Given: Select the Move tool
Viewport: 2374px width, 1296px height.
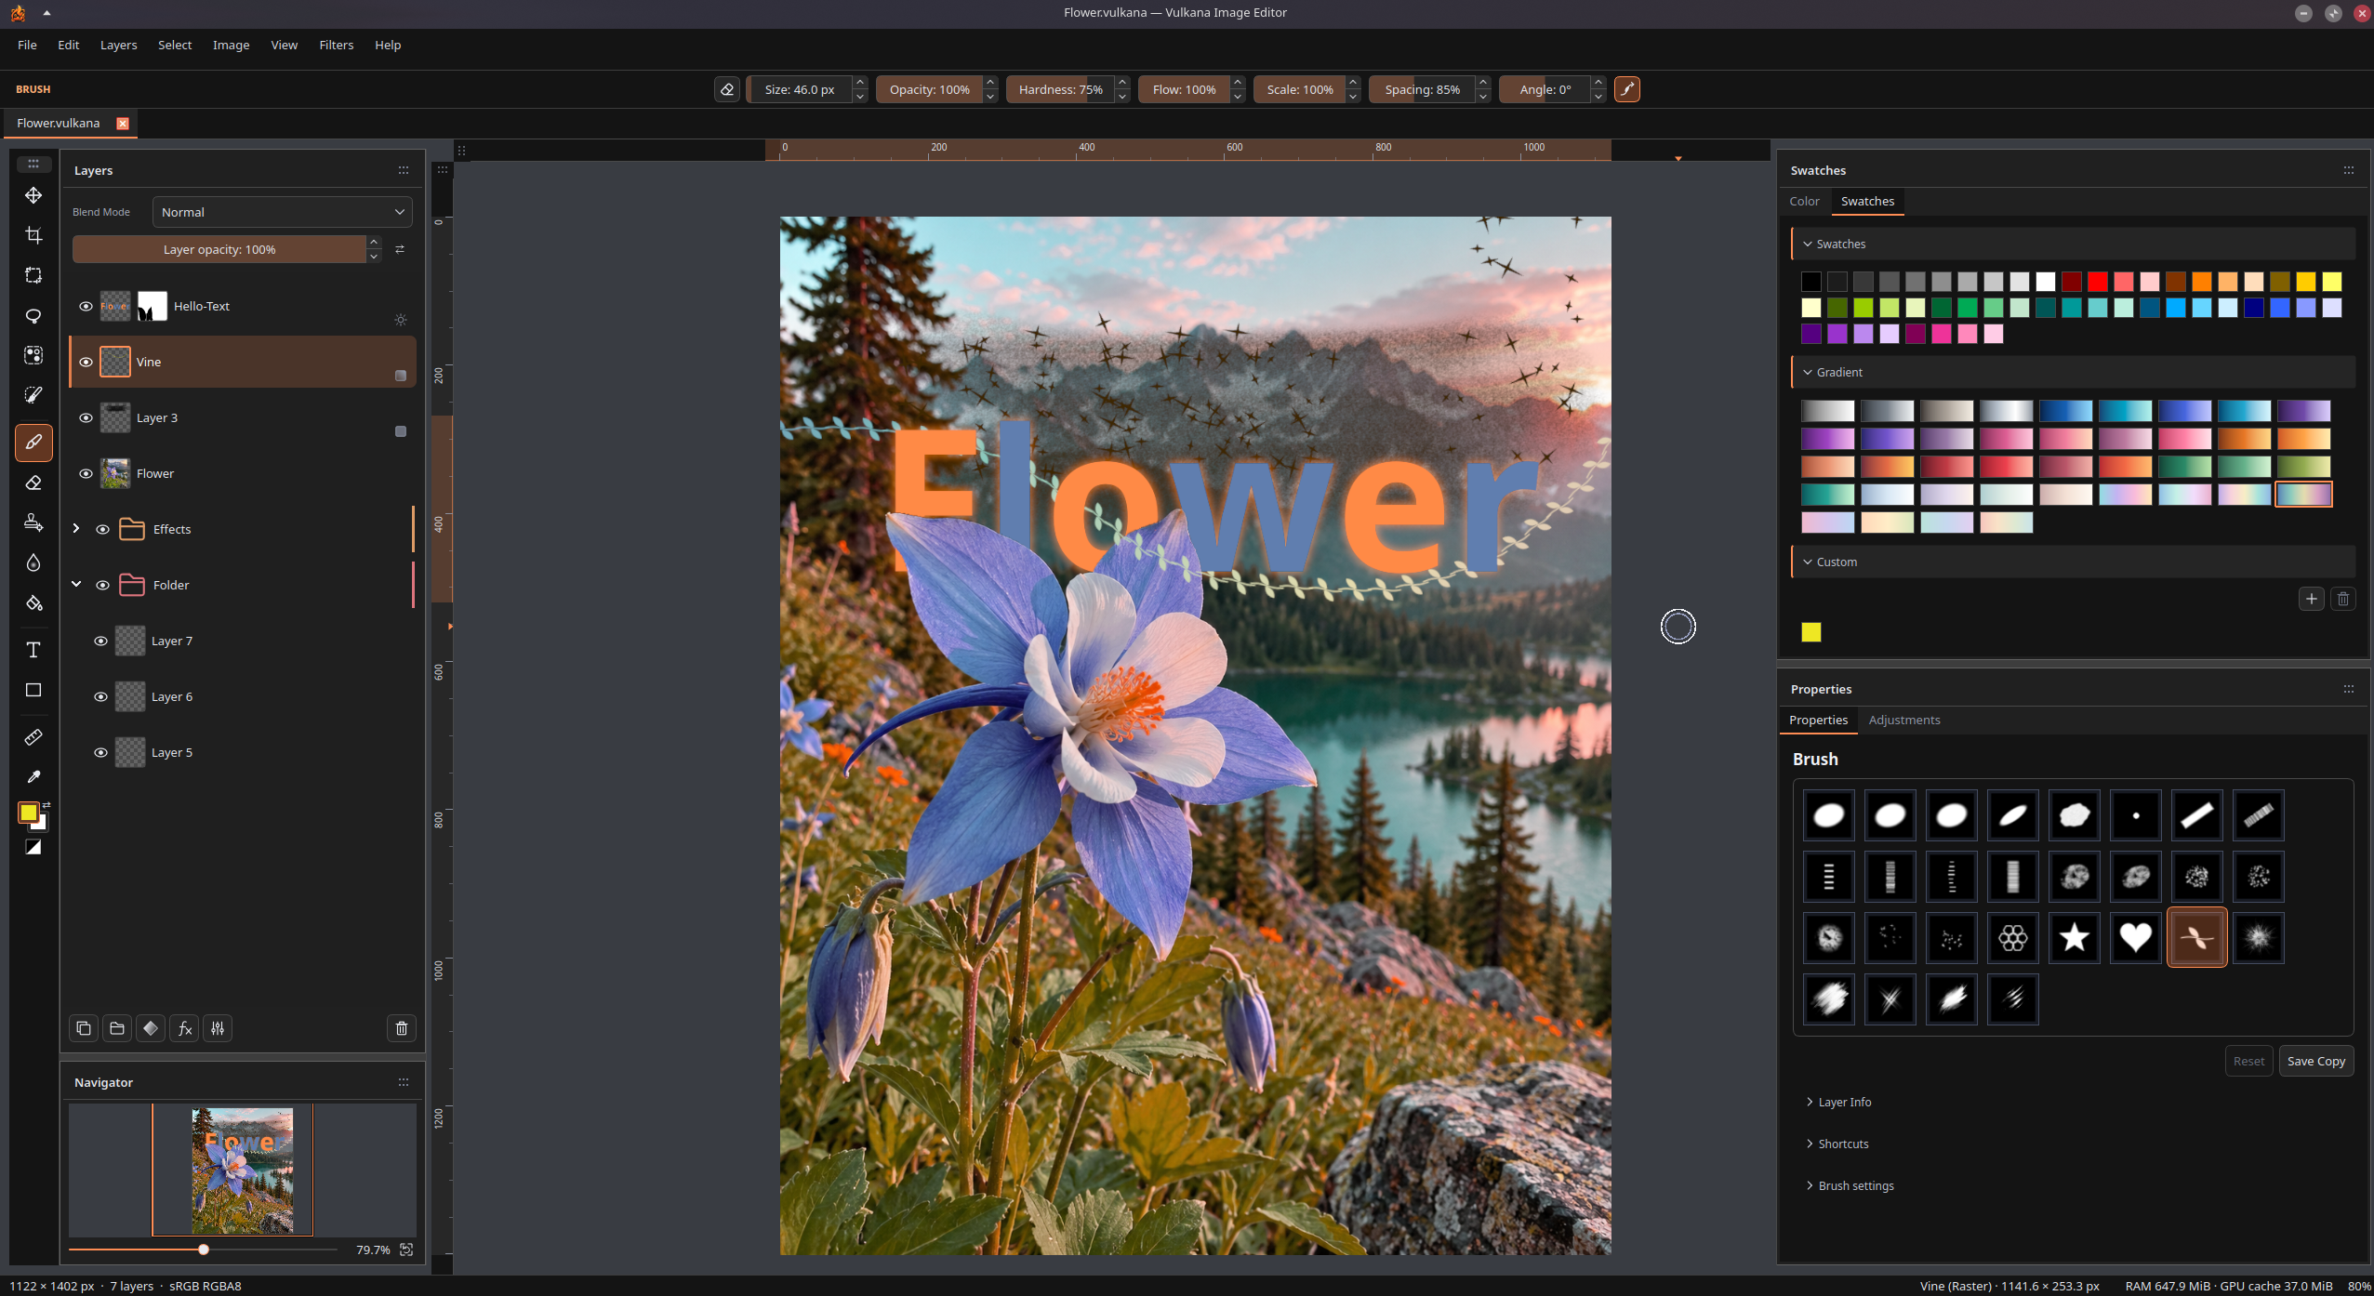Looking at the screenshot, I should coord(33,195).
